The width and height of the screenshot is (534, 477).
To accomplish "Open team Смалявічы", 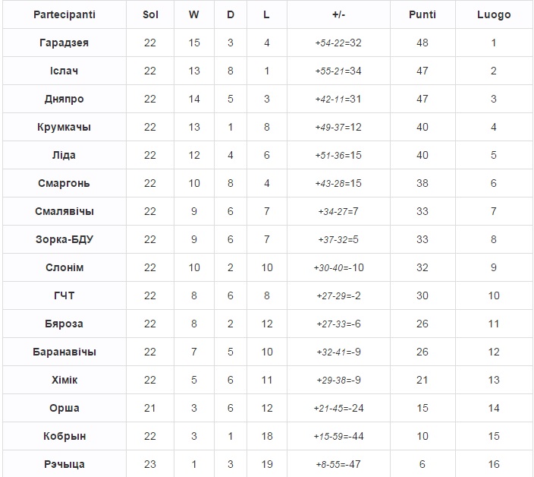I will click(64, 211).
